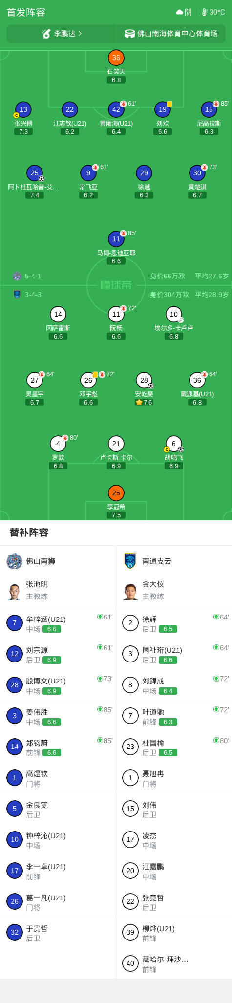Click the 佛山南狮 team logo in substitutes

coord(14,561)
